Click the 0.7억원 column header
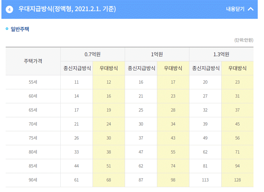 click(93, 54)
